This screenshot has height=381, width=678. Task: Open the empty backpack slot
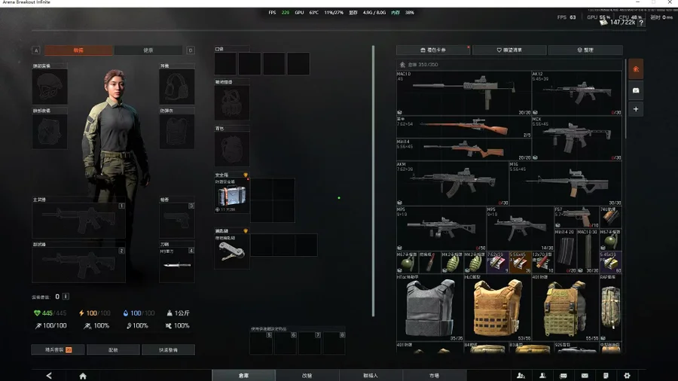[232, 149]
